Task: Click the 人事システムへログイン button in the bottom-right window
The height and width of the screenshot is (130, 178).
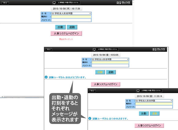Action: (149, 125)
